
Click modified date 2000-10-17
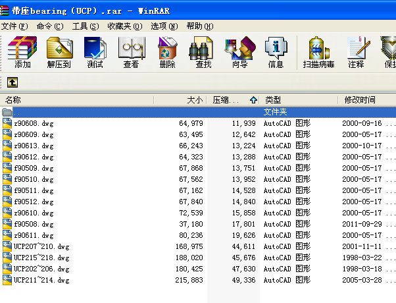tap(362, 146)
